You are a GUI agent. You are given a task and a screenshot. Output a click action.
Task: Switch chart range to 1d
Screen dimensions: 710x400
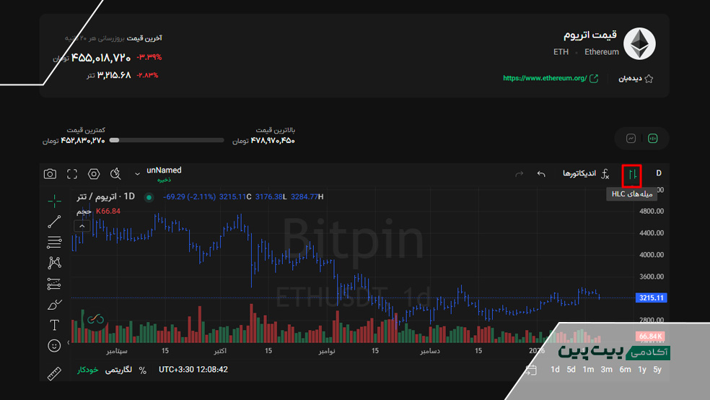[555, 370]
